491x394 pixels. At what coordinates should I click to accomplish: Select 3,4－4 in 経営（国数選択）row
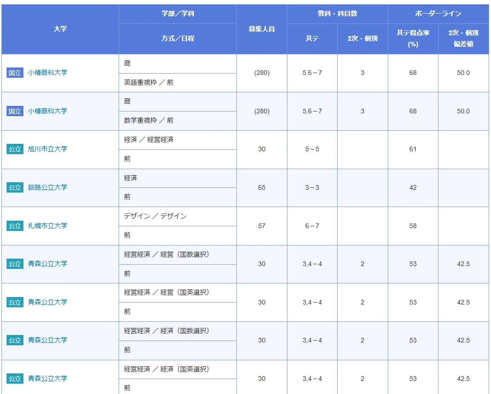coord(312,264)
